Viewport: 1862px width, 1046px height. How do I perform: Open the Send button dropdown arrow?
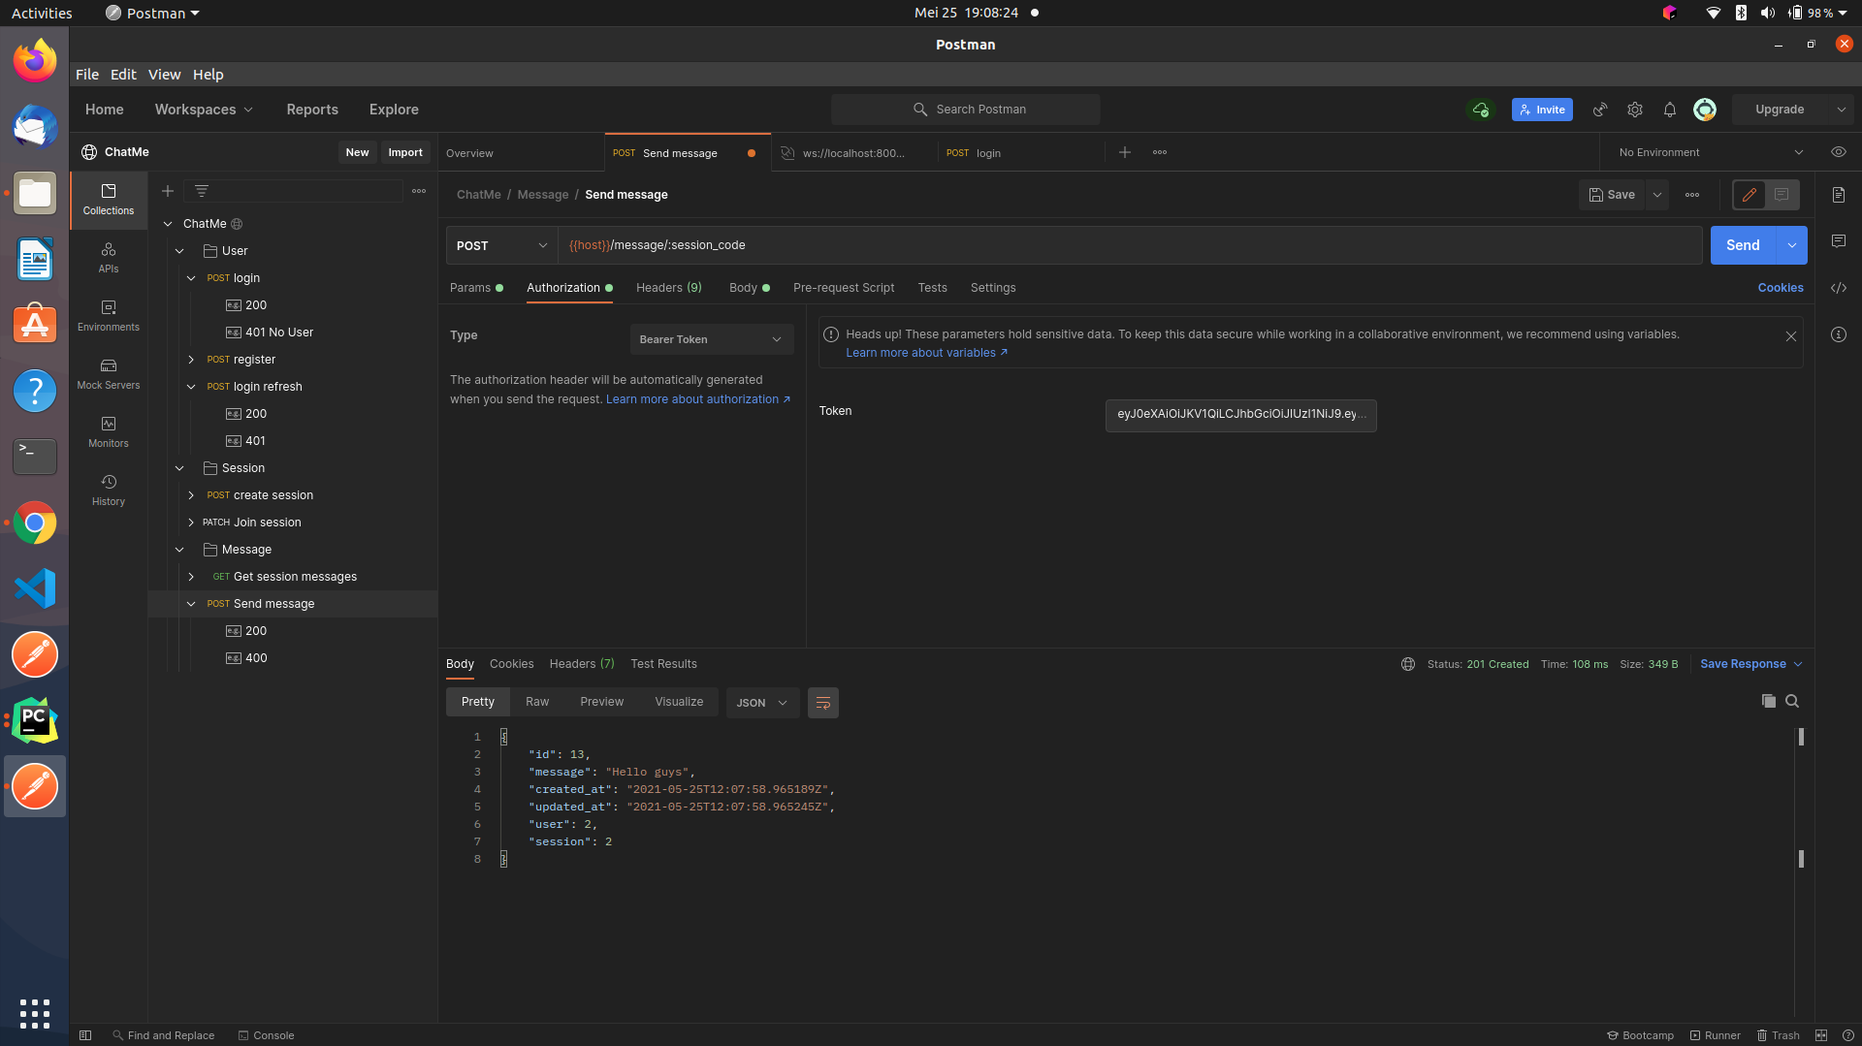tap(1792, 245)
